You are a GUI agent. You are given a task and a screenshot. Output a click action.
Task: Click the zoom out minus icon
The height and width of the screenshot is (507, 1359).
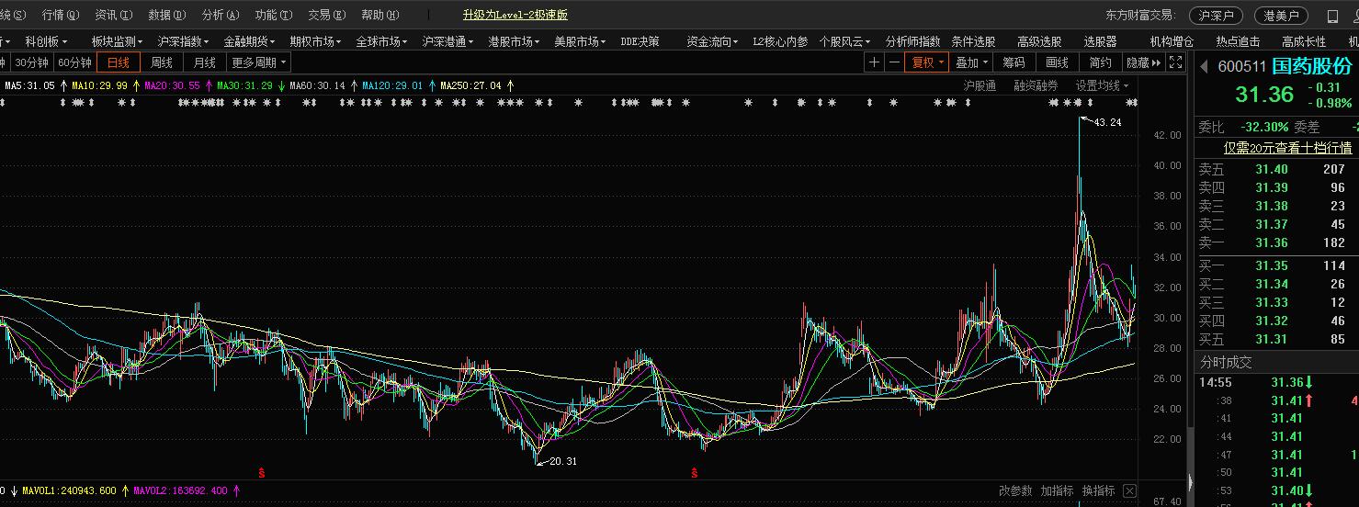(x=894, y=62)
